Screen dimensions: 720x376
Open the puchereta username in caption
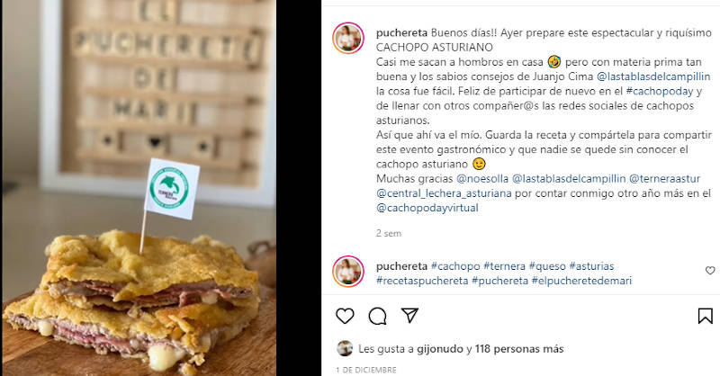click(x=401, y=32)
